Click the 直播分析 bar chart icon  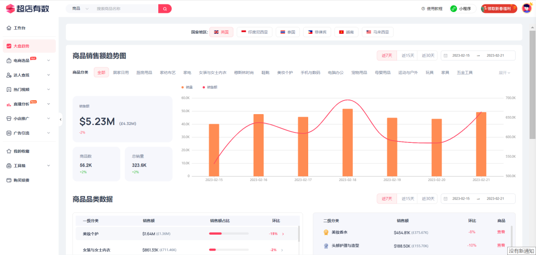(9, 104)
